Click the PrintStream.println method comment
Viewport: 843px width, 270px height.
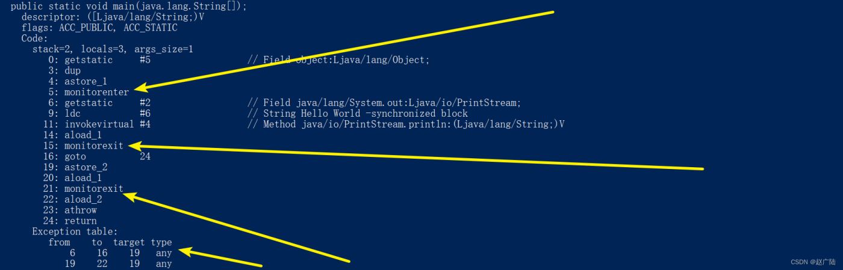tap(406, 124)
